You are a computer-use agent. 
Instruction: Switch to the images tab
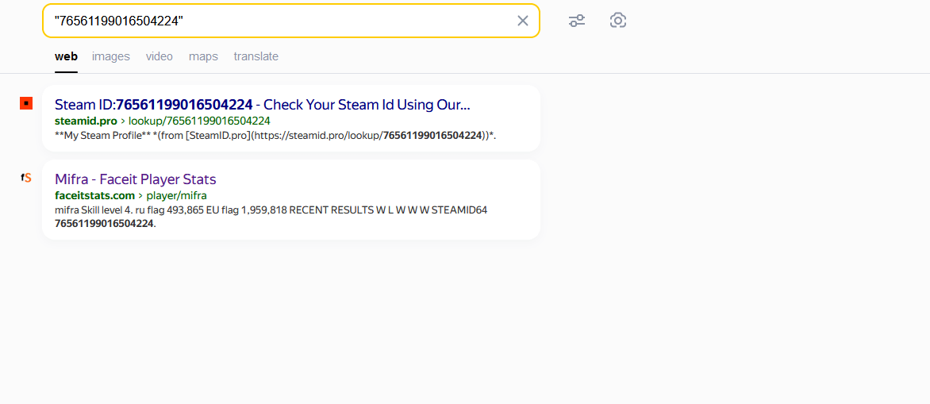[x=111, y=56]
